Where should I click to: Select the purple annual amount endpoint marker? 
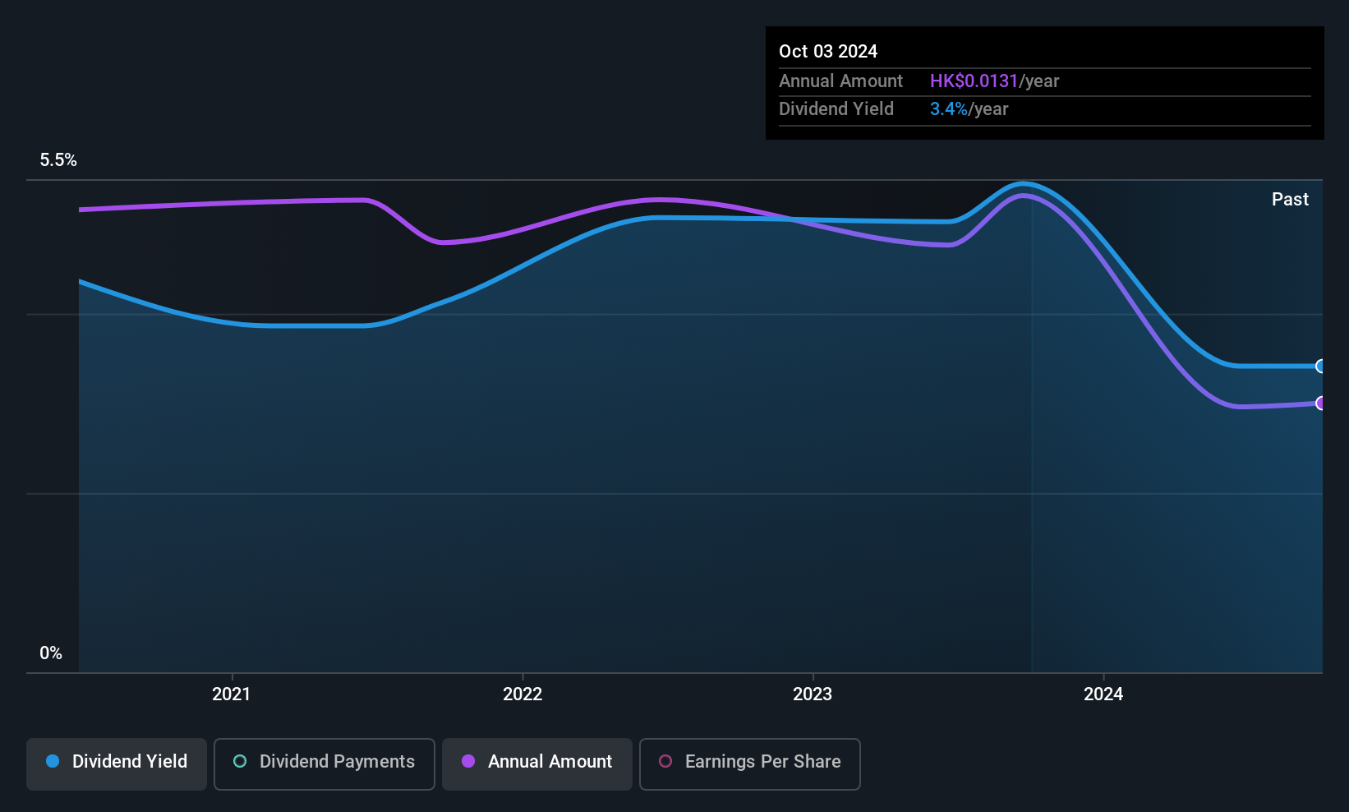click(1320, 403)
